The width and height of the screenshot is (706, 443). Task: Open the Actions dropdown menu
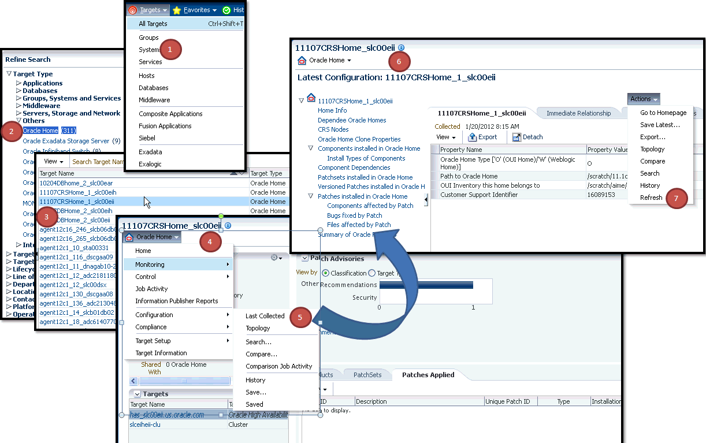pyautogui.click(x=643, y=99)
